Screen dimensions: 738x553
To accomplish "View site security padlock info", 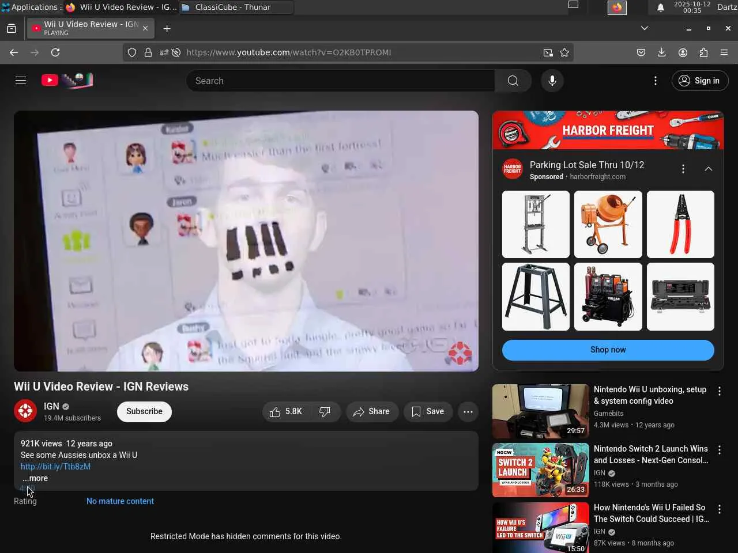I will click(x=148, y=52).
